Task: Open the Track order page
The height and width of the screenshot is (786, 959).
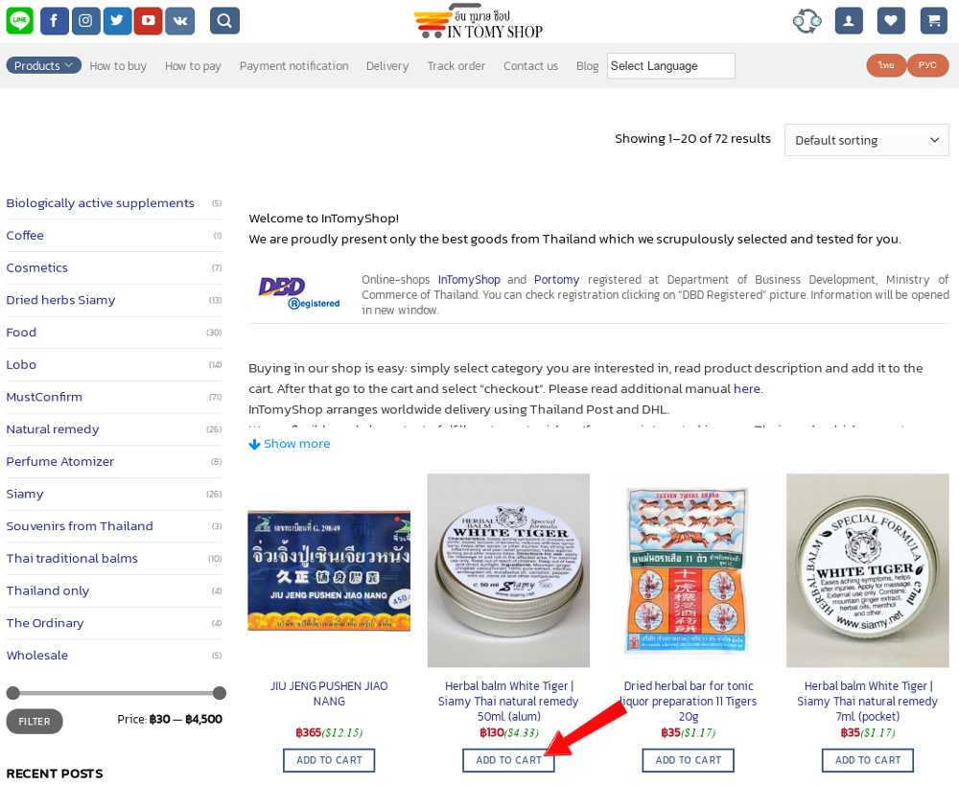Action: pos(456,66)
